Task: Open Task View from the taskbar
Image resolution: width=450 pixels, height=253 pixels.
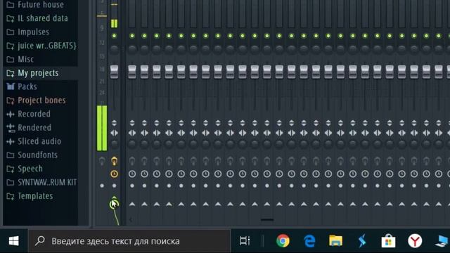Action: (x=245, y=241)
